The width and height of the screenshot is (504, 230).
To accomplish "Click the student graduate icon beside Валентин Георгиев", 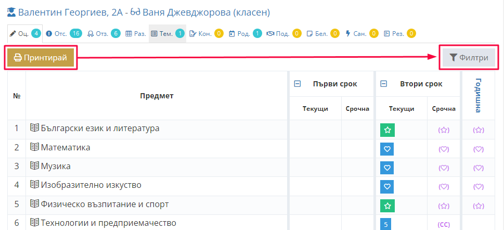I will [x=11, y=12].
